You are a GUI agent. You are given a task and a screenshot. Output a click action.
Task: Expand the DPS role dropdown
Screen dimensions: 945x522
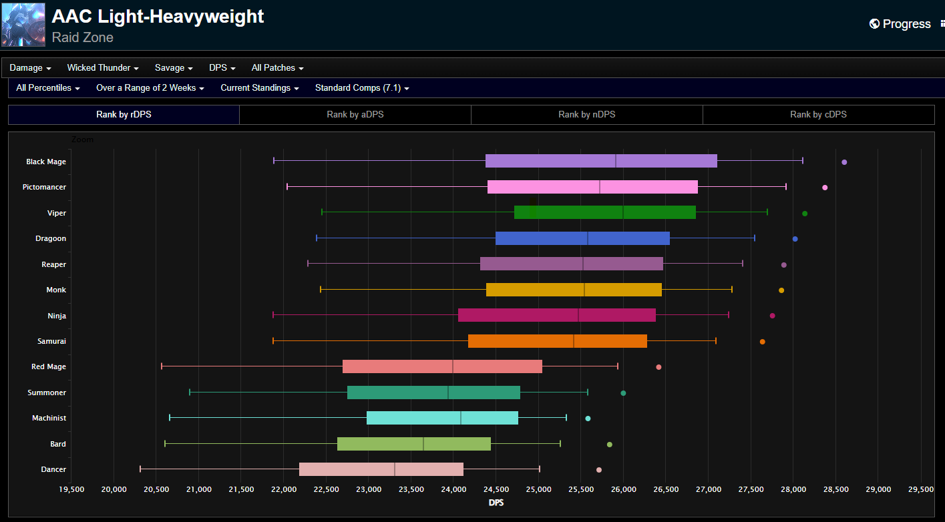pos(222,67)
